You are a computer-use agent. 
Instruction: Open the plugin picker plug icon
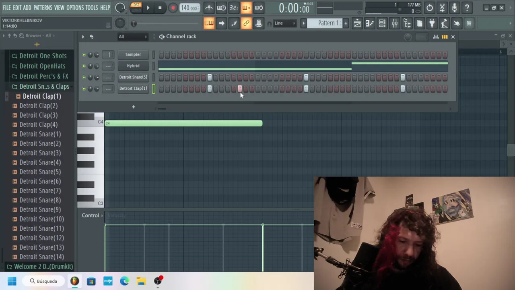click(432, 23)
